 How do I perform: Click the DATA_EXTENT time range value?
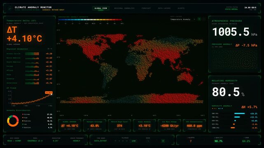[100, 141]
